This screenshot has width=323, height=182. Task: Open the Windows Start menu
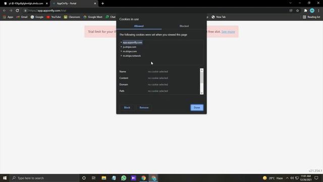5,178
